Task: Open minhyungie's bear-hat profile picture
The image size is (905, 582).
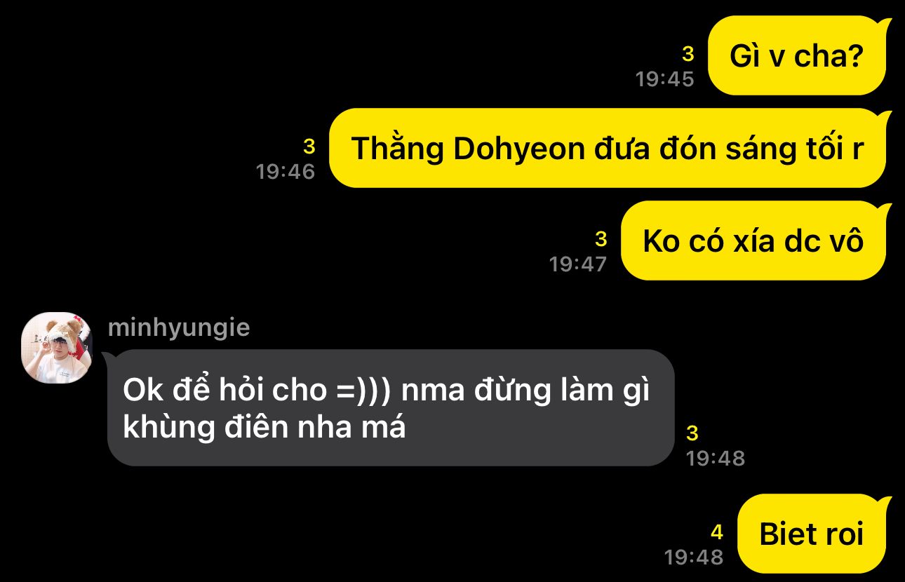Action: click(x=57, y=348)
